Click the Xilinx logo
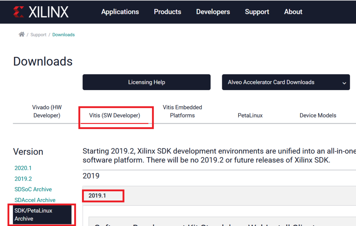This screenshot has height=226, width=356. (x=41, y=12)
